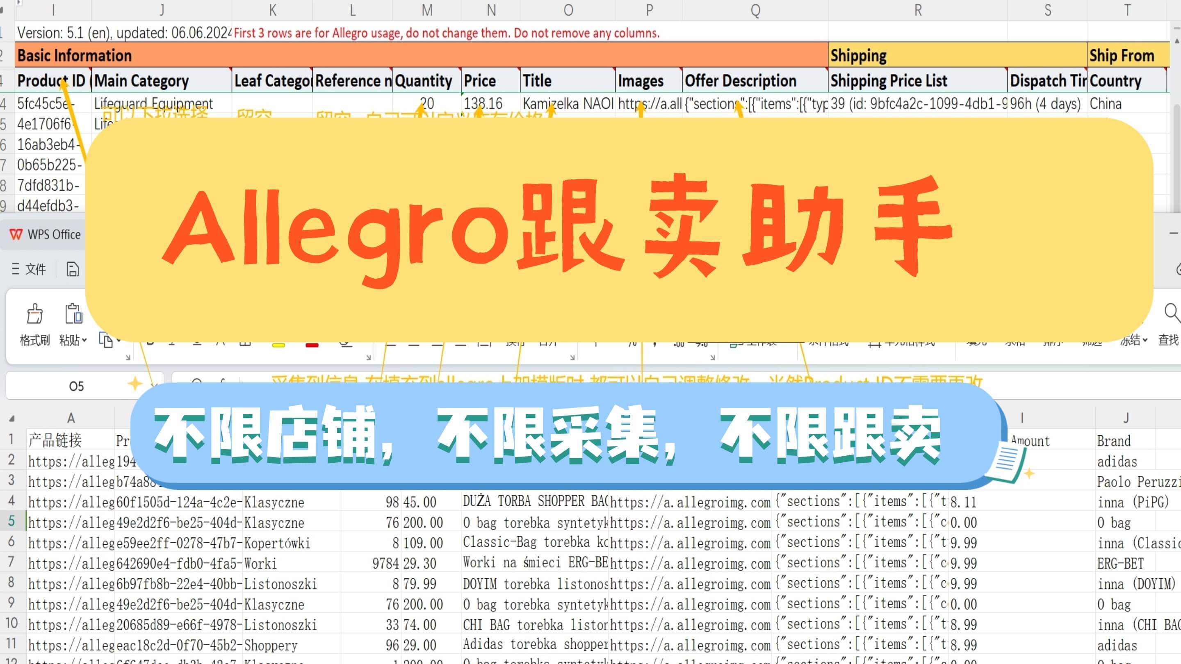Click the Adidas torebka shopper title cell

(x=535, y=645)
